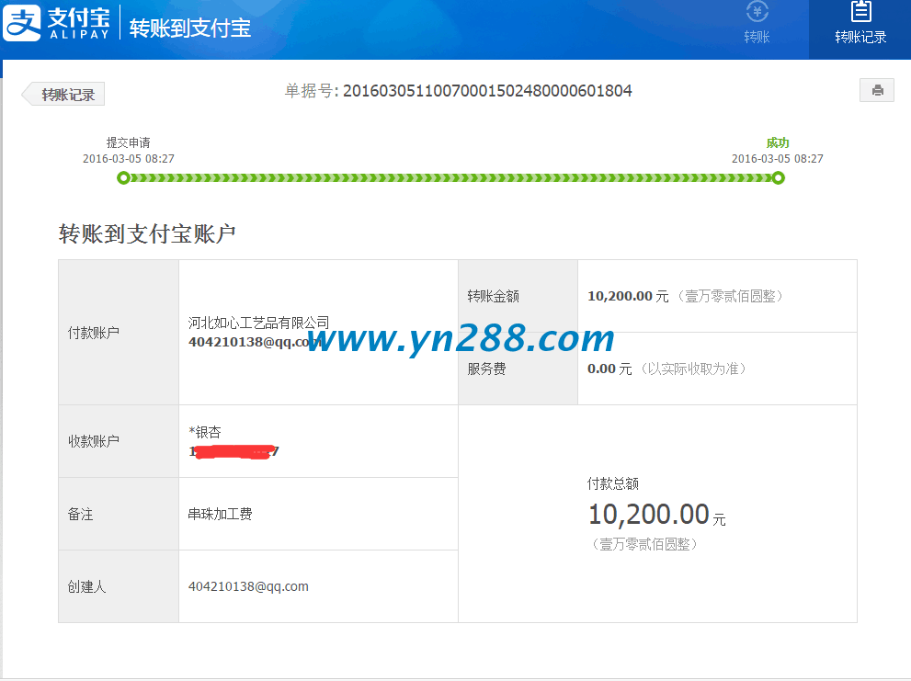Click the green end dot under 成功
This screenshot has height=681, width=911.
coord(779,177)
